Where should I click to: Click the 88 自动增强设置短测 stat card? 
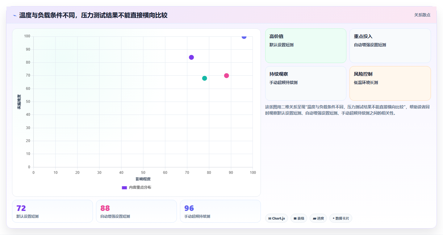pos(136,211)
